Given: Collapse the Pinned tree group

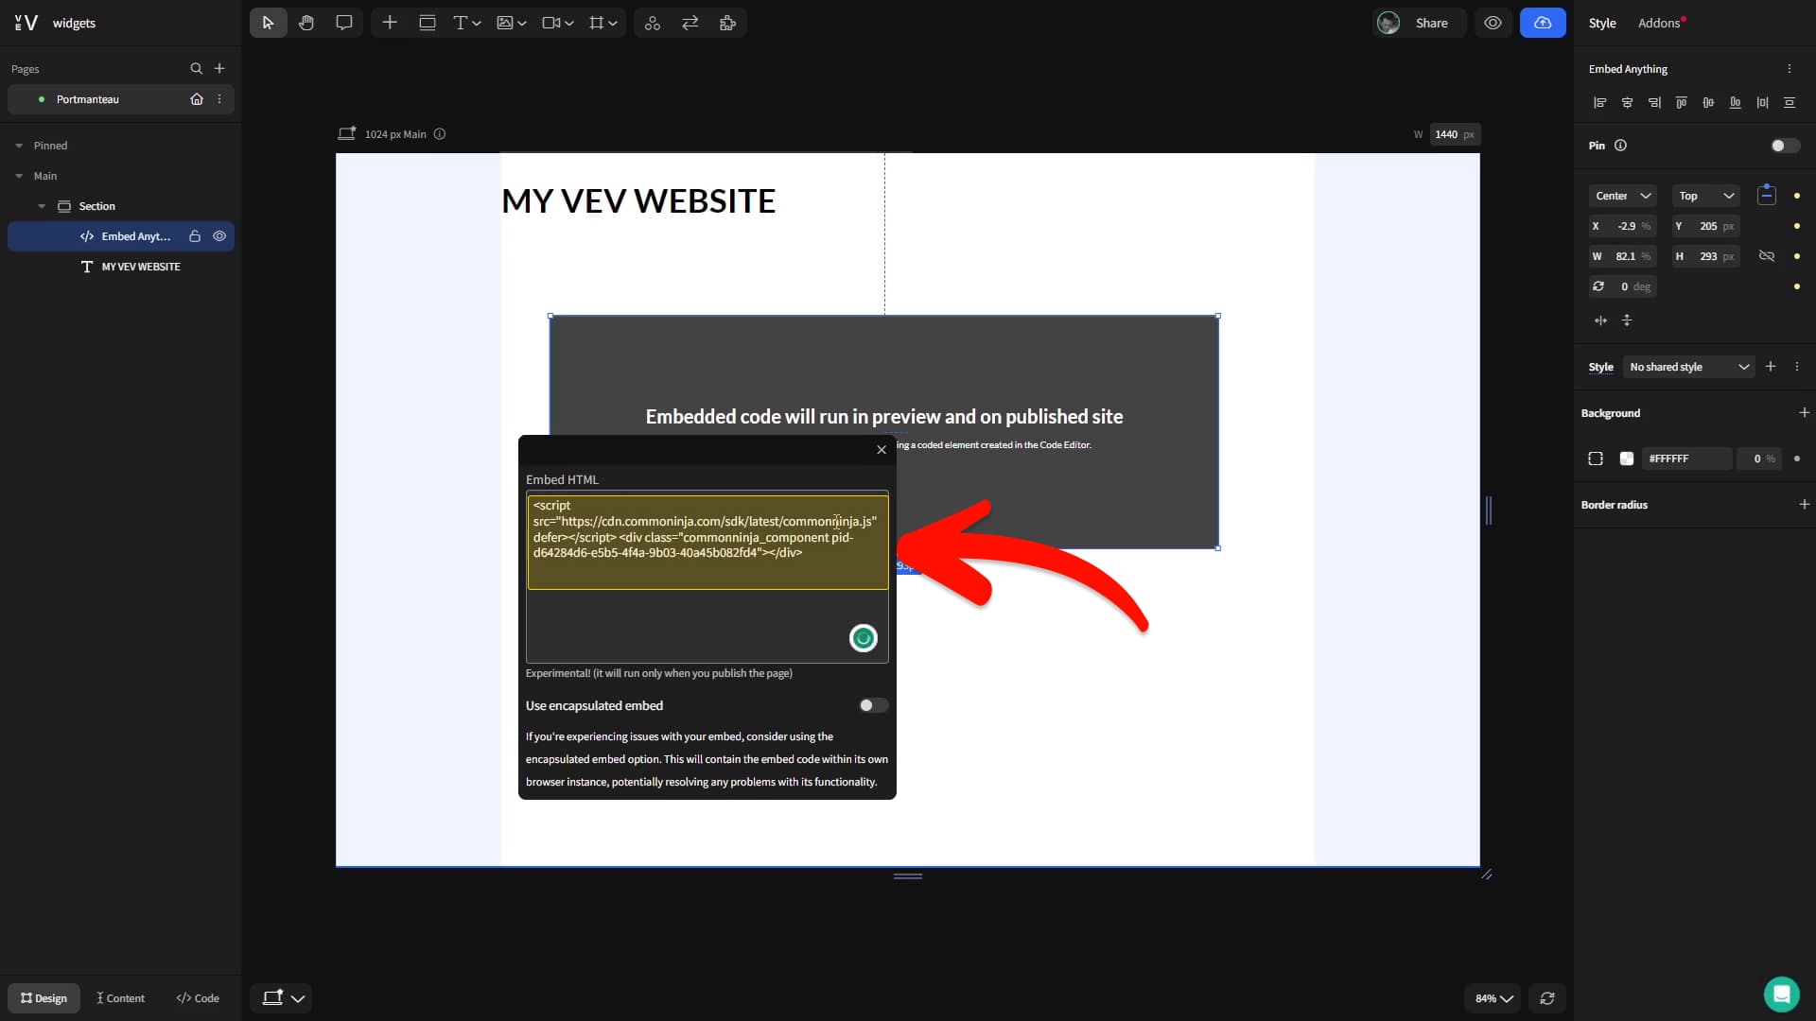Looking at the screenshot, I should (x=19, y=146).
